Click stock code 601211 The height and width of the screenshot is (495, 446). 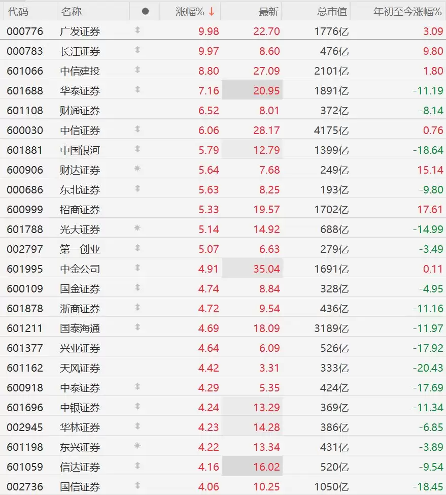coord(25,328)
